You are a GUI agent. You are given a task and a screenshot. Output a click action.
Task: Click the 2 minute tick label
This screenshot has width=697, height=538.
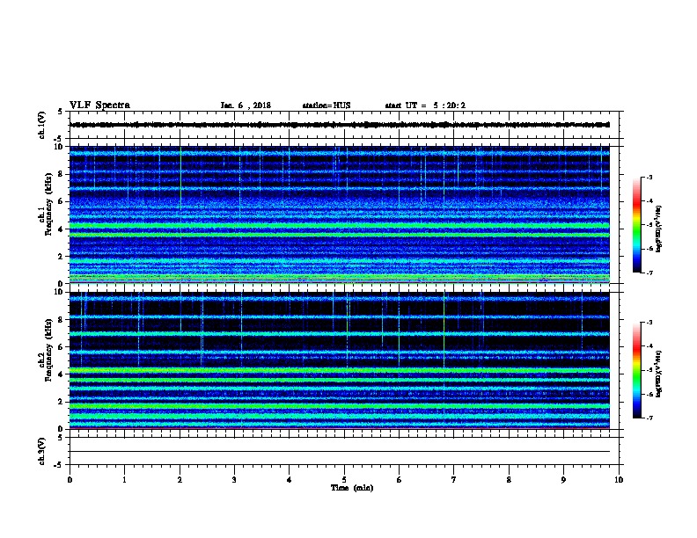click(180, 480)
